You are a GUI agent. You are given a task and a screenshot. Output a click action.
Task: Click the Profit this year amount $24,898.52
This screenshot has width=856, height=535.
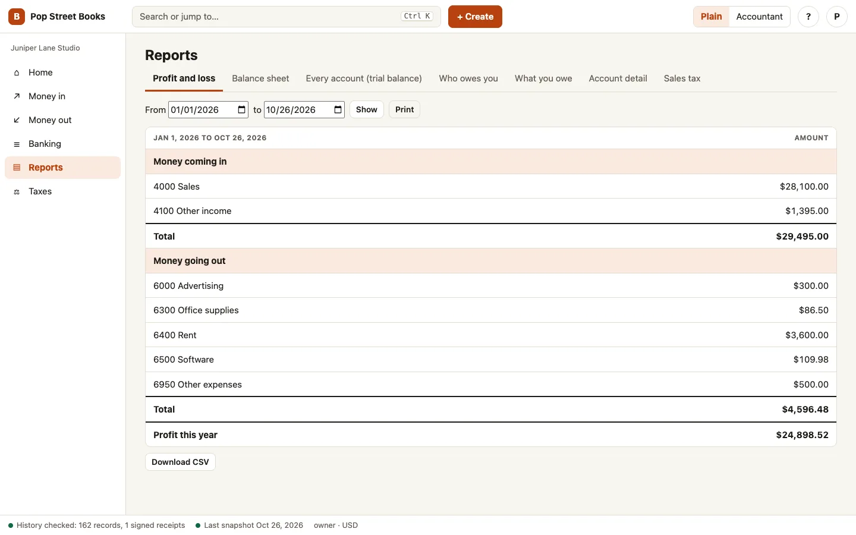pyautogui.click(x=802, y=435)
